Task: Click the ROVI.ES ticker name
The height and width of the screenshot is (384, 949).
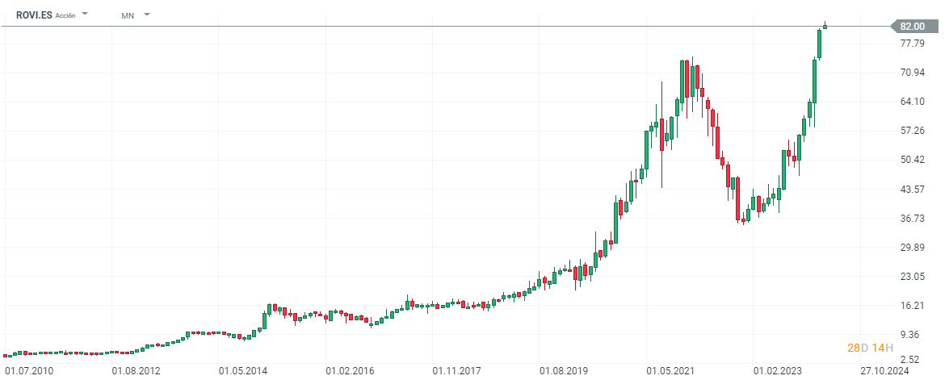Action: pyautogui.click(x=34, y=15)
